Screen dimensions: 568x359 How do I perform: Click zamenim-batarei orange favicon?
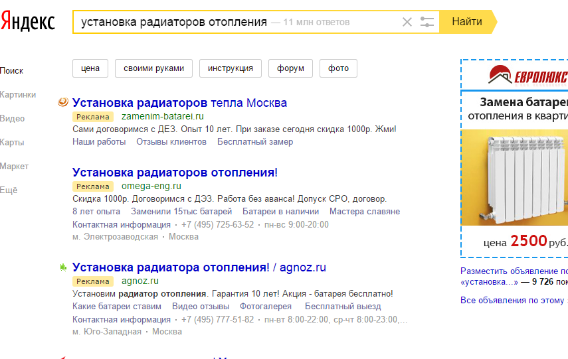point(63,102)
